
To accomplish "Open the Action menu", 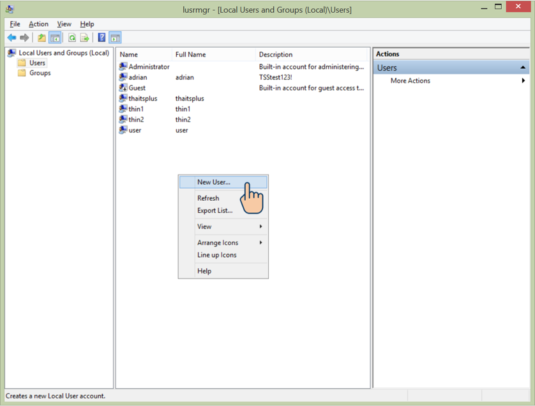I will pyautogui.click(x=38, y=24).
